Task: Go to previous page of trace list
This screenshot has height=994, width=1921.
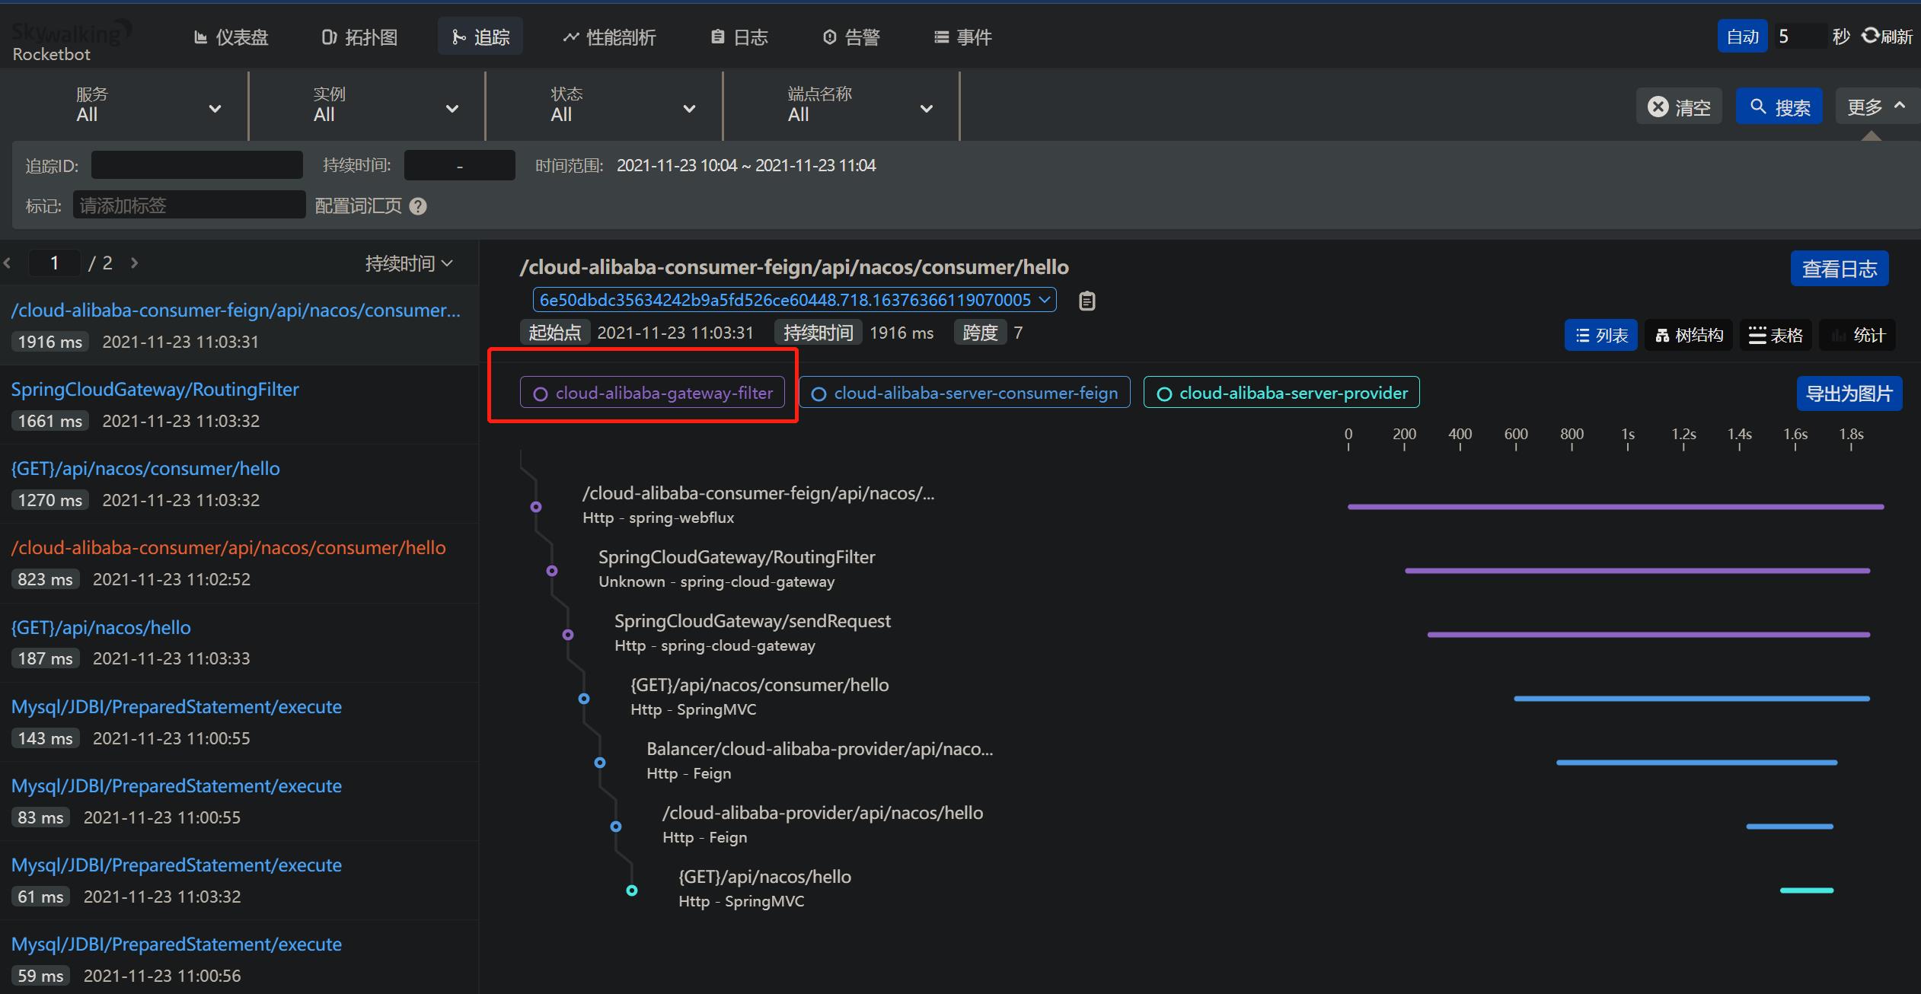Action: point(8,263)
